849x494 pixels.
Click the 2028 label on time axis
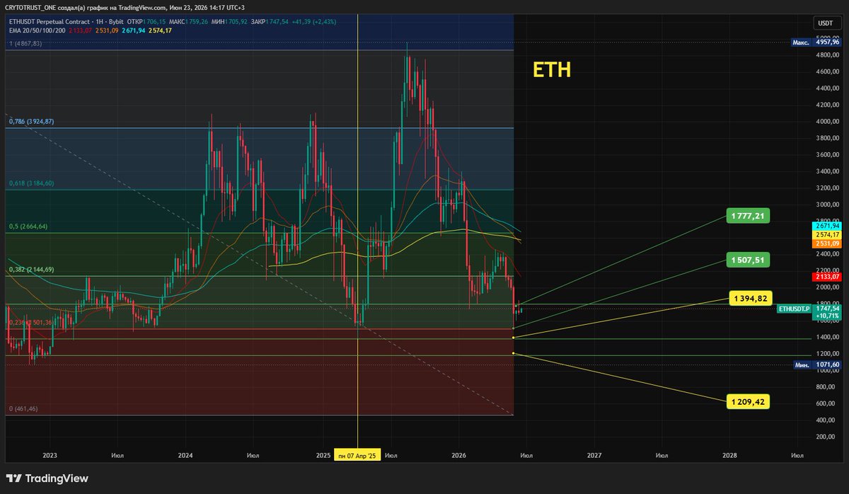pyautogui.click(x=729, y=455)
